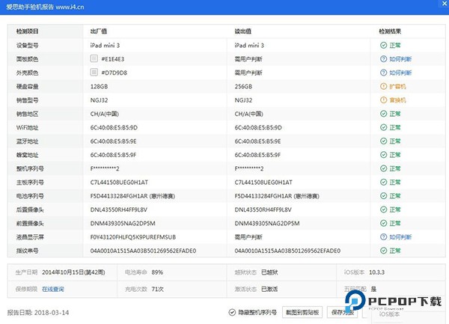Select factory Bluetooth address 6C:40:08:E5:B5:9E
Viewport: 449px width, 324px height.
tap(114, 141)
